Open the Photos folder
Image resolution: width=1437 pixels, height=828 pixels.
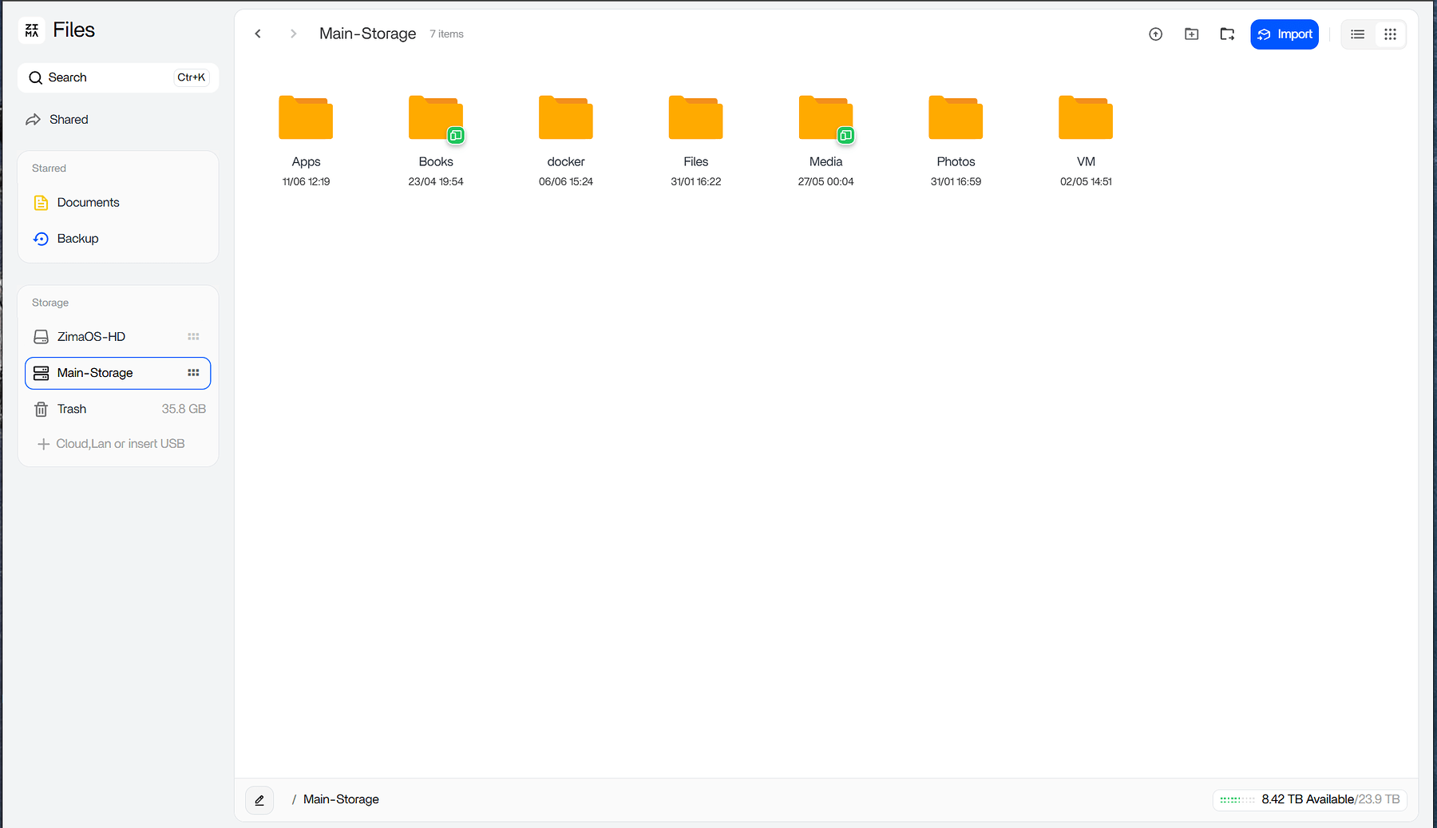956,117
